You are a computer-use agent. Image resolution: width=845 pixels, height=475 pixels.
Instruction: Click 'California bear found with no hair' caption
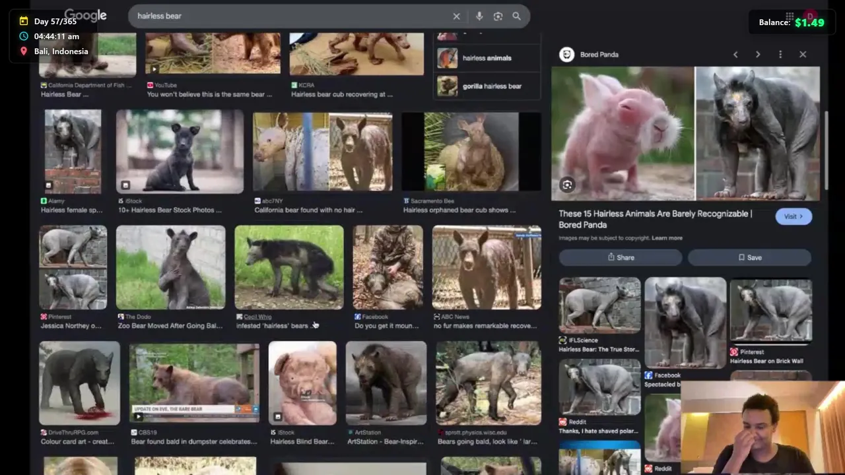[308, 210]
